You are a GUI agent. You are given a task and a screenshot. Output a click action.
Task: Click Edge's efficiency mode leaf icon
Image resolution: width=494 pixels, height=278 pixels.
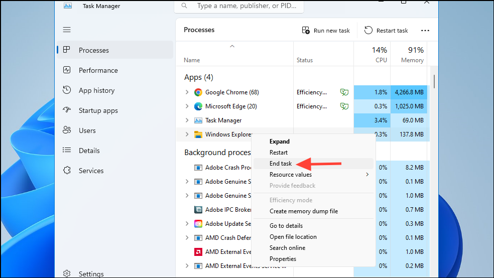pos(344,106)
